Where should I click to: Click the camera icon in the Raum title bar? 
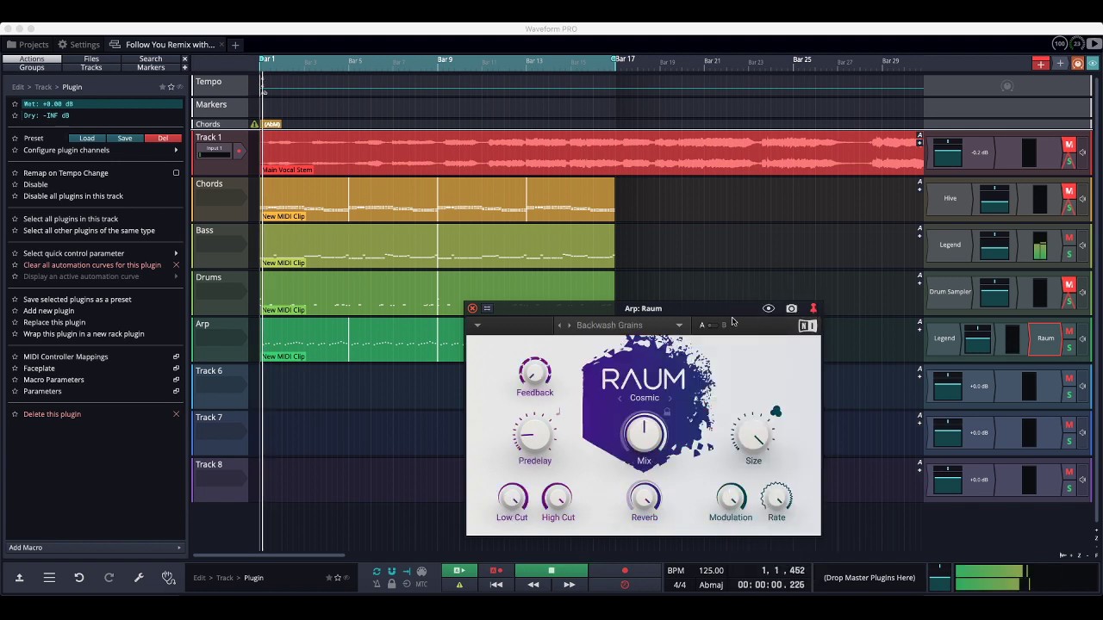(x=791, y=308)
